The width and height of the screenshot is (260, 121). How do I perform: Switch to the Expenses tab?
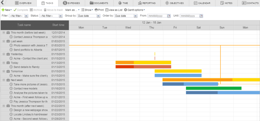pyautogui.click(x=72, y=3)
